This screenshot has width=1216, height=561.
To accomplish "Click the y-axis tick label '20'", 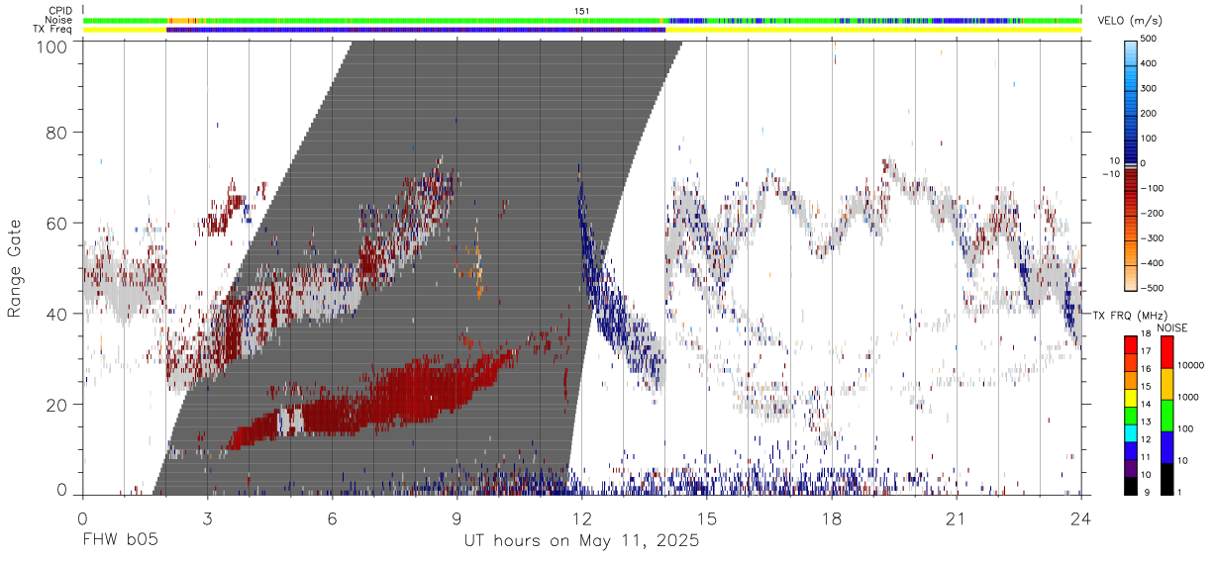I will point(57,405).
